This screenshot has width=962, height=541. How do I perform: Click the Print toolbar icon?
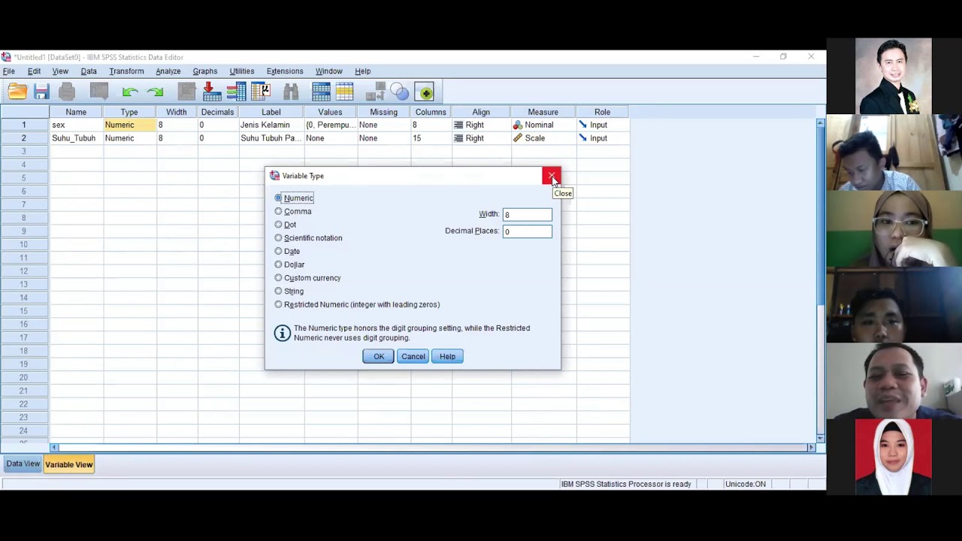(x=67, y=92)
